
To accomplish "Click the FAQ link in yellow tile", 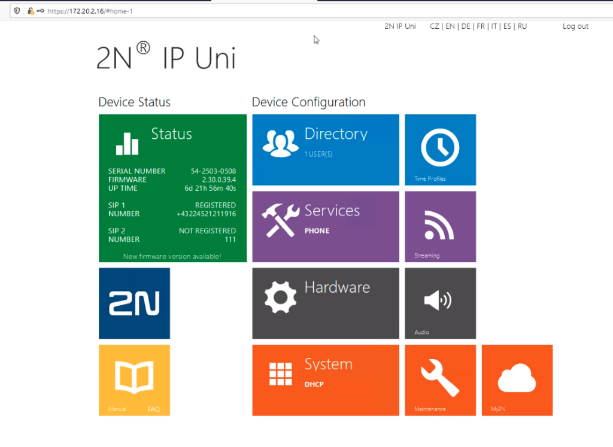I will (x=154, y=409).
